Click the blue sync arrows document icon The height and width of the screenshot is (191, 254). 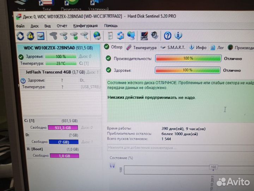click(x=121, y=36)
